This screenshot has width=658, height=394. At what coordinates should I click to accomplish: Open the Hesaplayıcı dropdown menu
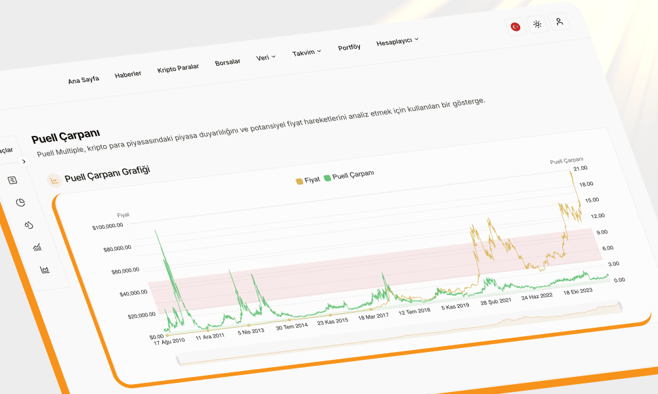click(397, 41)
